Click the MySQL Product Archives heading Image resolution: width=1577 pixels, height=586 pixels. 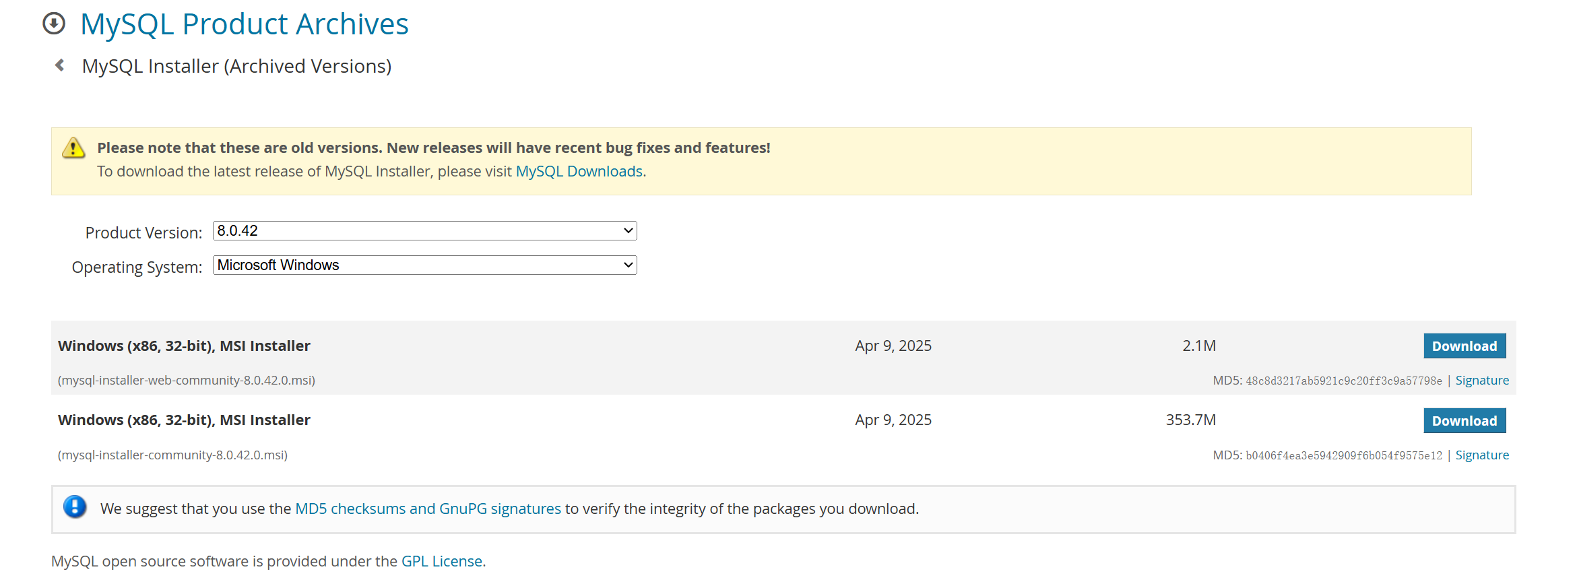244,24
